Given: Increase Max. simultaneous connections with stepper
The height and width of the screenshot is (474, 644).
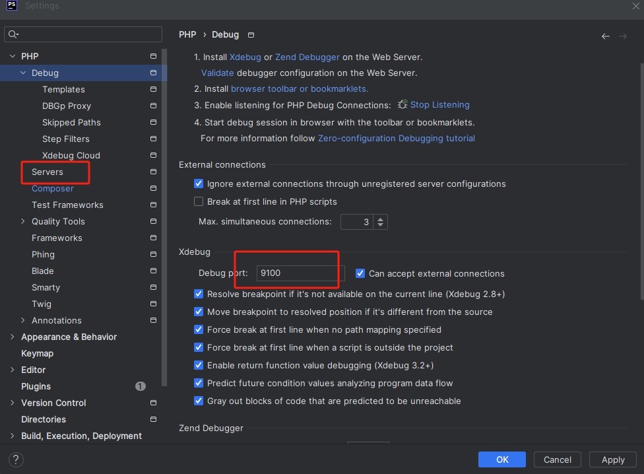Looking at the screenshot, I should click(x=380, y=219).
